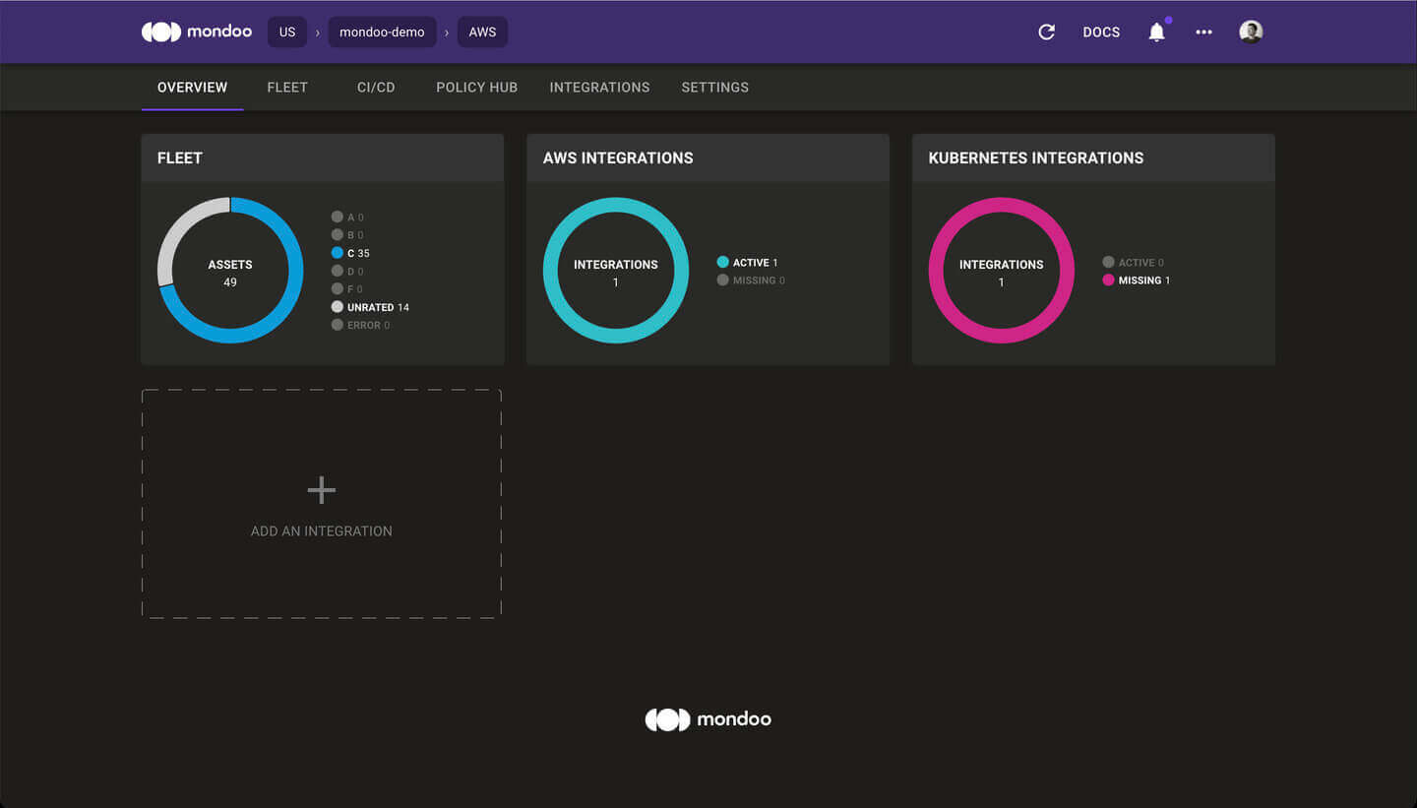Click the AWS integrations donut chart
1417x808 pixels.
pyautogui.click(x=615, y=271)
